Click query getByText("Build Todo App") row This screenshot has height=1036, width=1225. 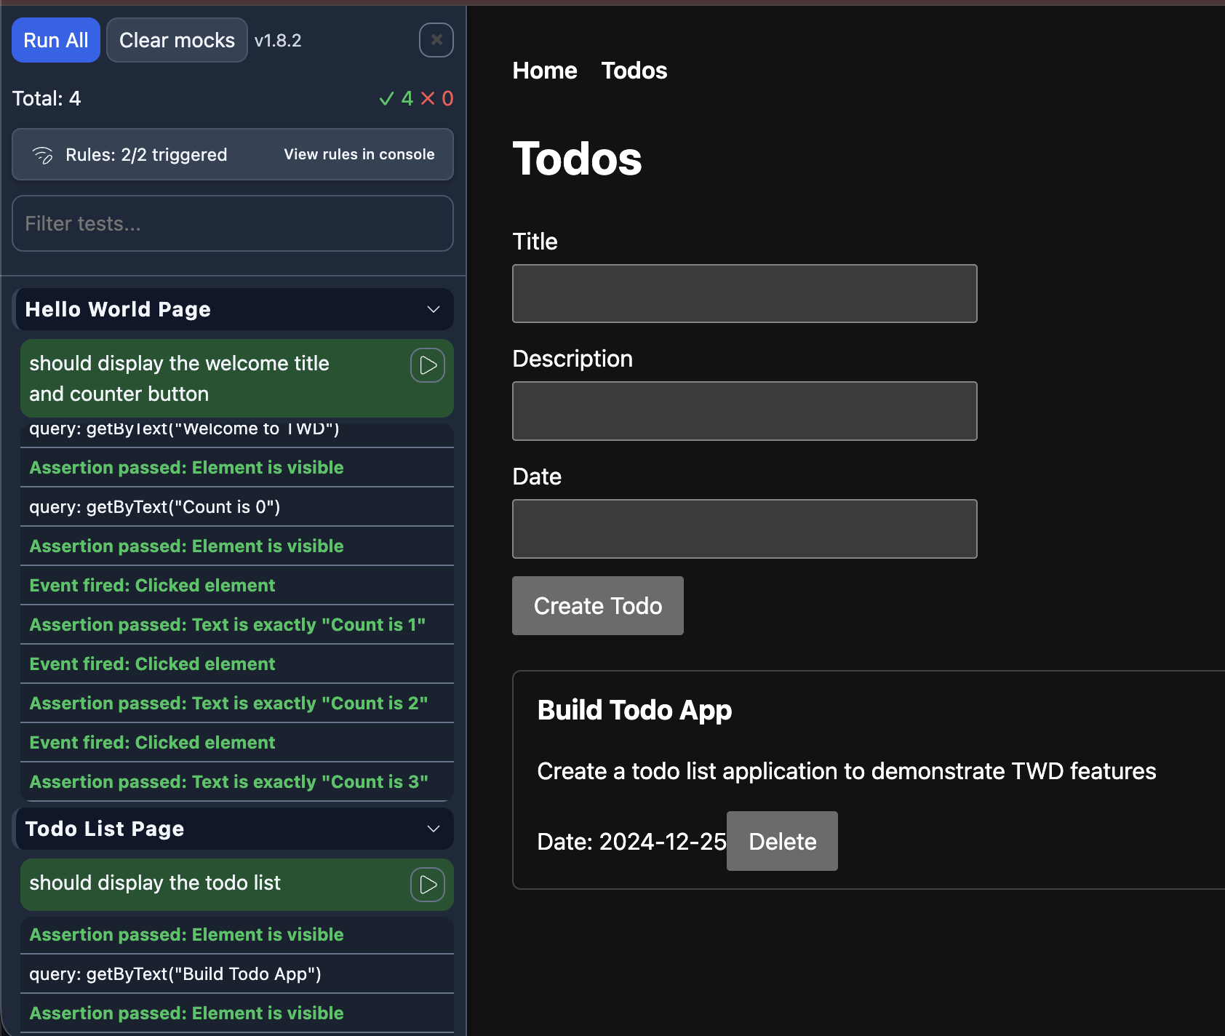[x=237, y=974]
